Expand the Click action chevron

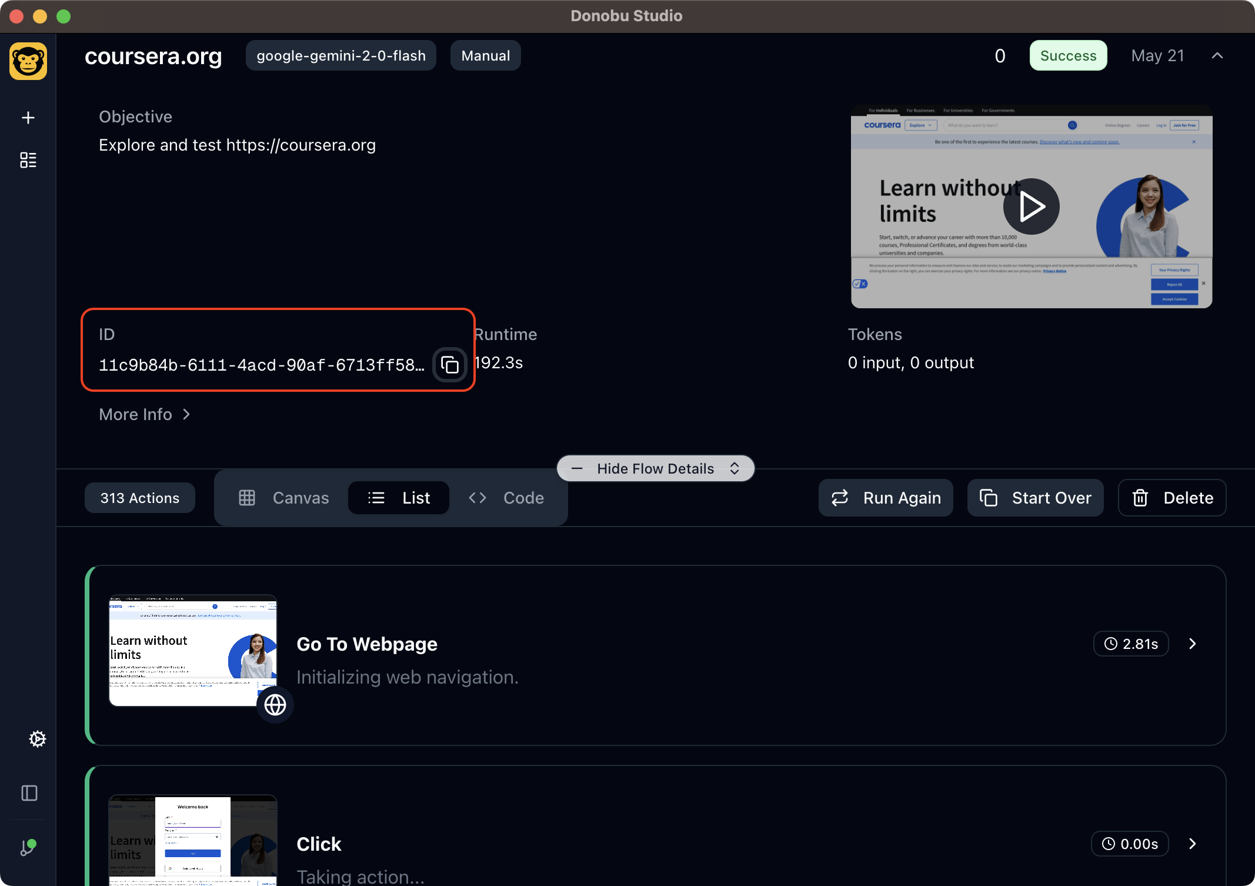[x=1193, y=844]
